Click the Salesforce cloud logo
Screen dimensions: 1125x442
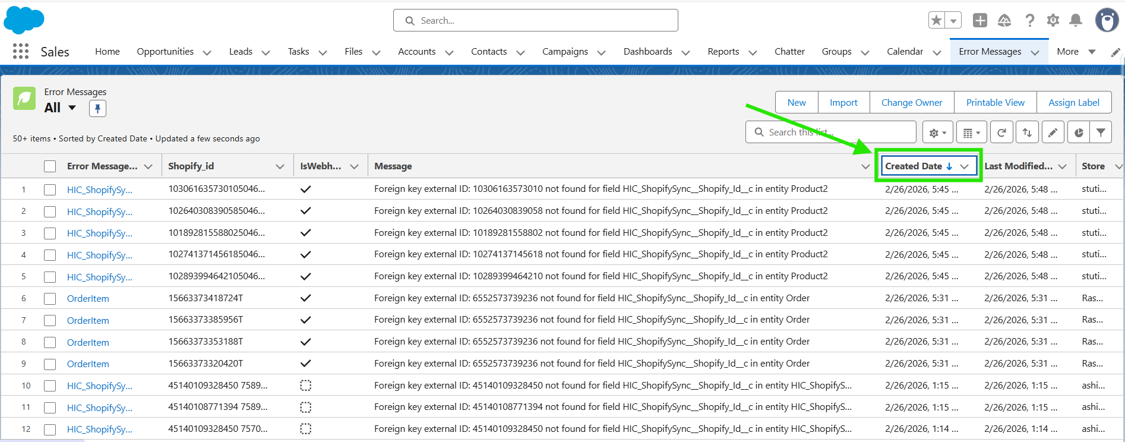tap(24, 20)
